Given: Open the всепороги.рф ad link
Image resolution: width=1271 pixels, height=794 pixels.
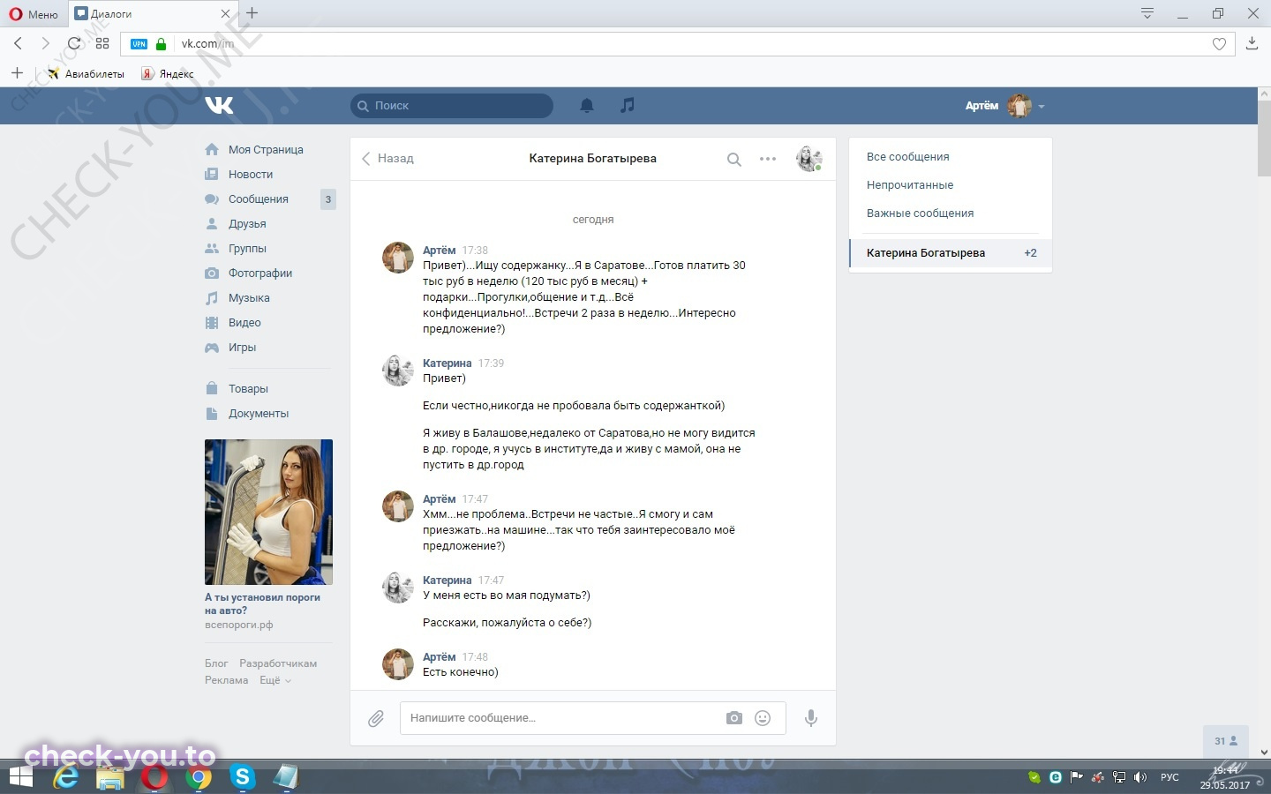Looking at the screenshot, I should tap(238, 625).
